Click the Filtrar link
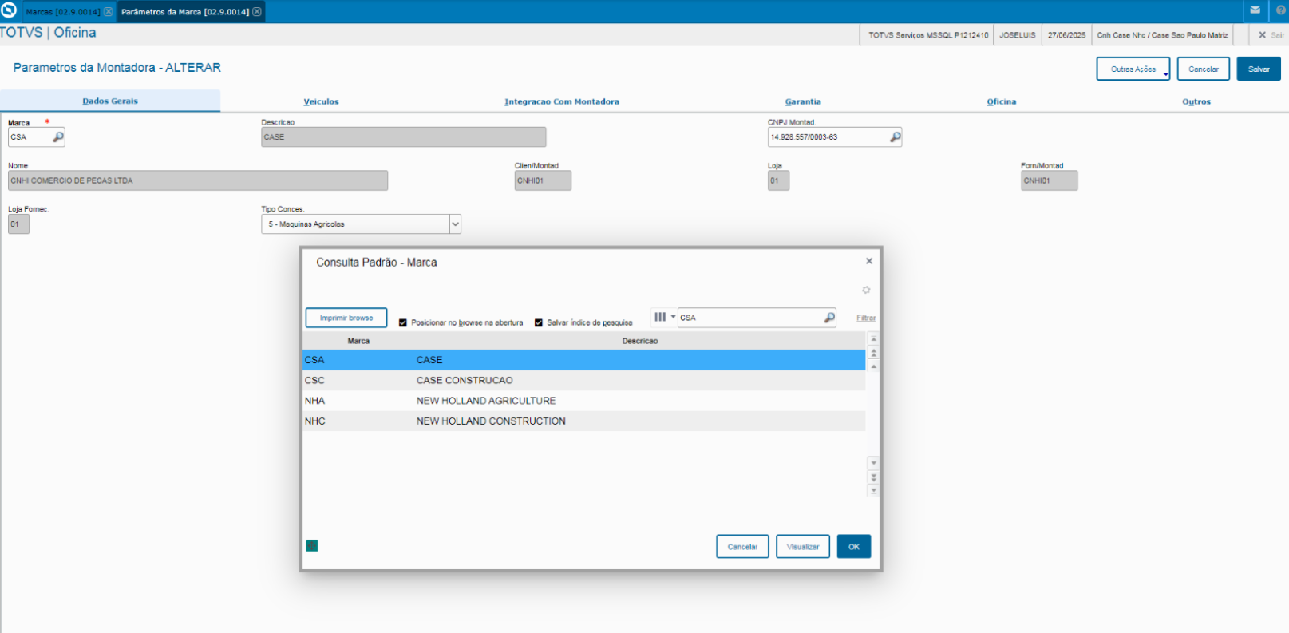 [866, 318]
